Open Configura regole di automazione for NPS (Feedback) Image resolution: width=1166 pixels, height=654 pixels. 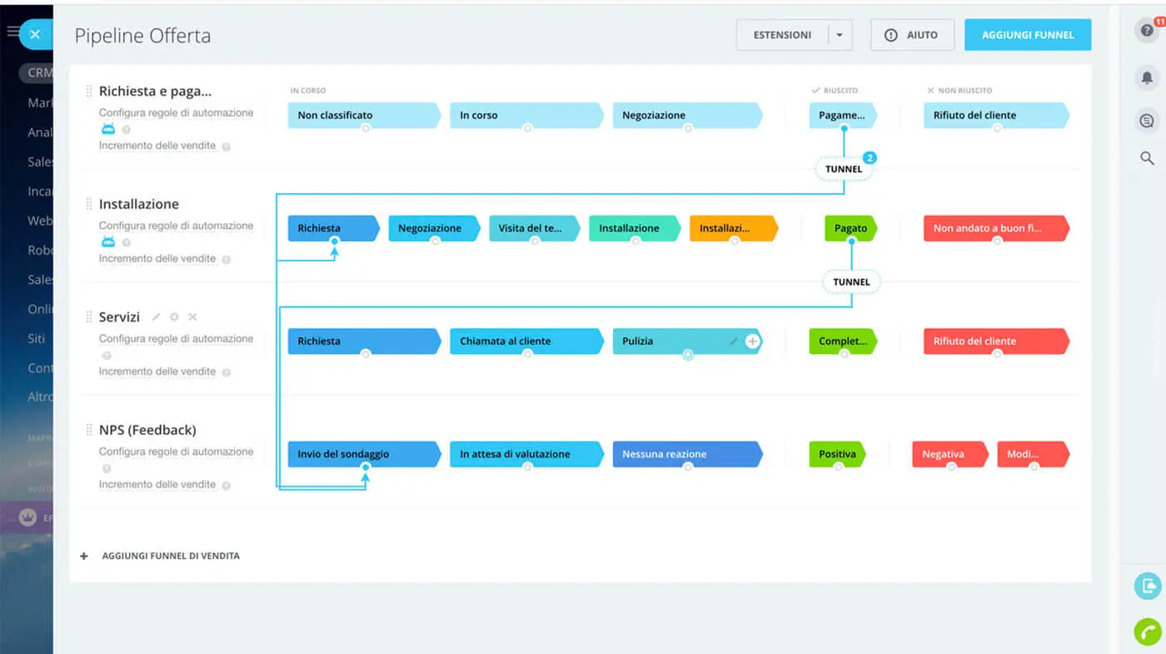176,452
